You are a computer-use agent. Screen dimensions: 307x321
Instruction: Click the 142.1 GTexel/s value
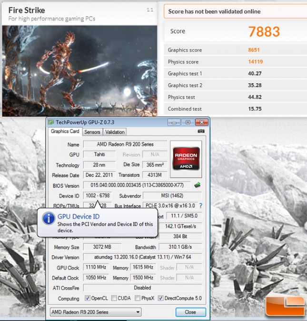click(x=180, y=227)
